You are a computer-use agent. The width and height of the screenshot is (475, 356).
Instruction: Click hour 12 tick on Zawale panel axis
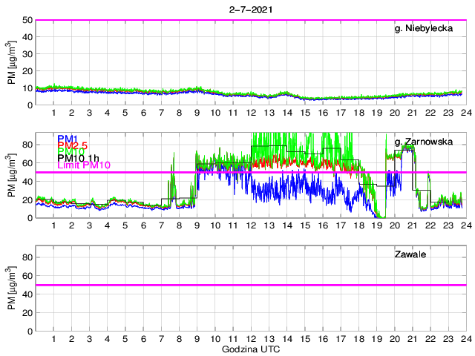(250, 338)
